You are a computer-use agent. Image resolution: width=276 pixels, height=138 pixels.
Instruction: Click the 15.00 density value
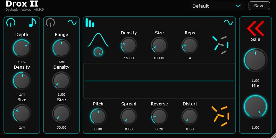click(x=129, y=58)
